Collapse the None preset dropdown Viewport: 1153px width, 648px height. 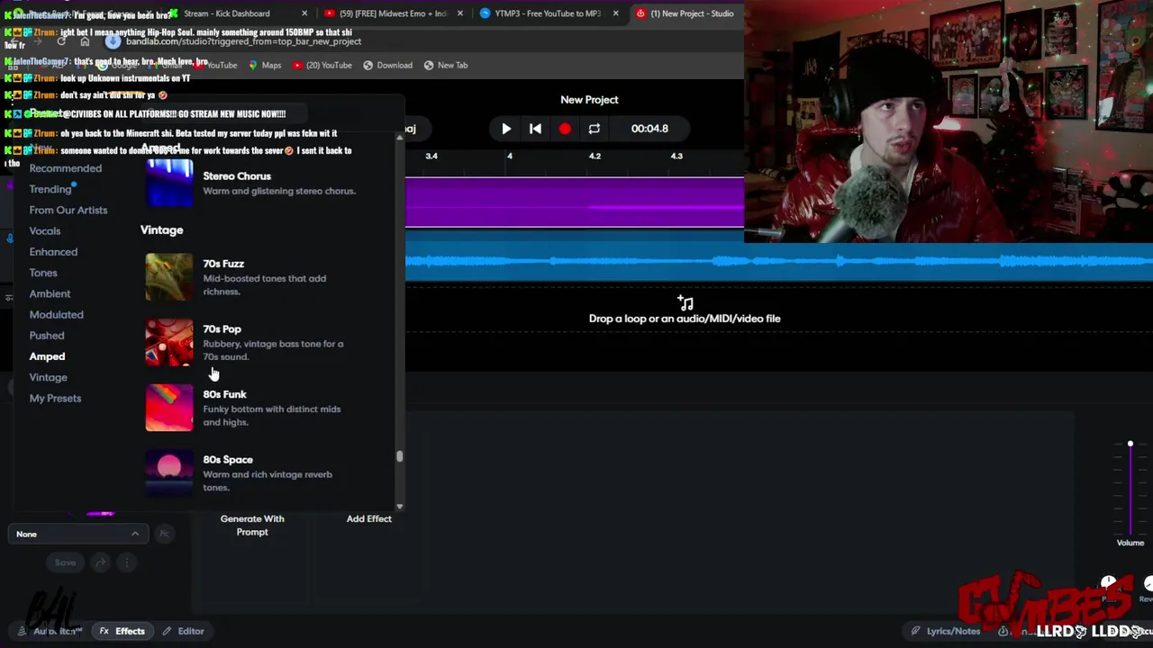click(79, 535)
